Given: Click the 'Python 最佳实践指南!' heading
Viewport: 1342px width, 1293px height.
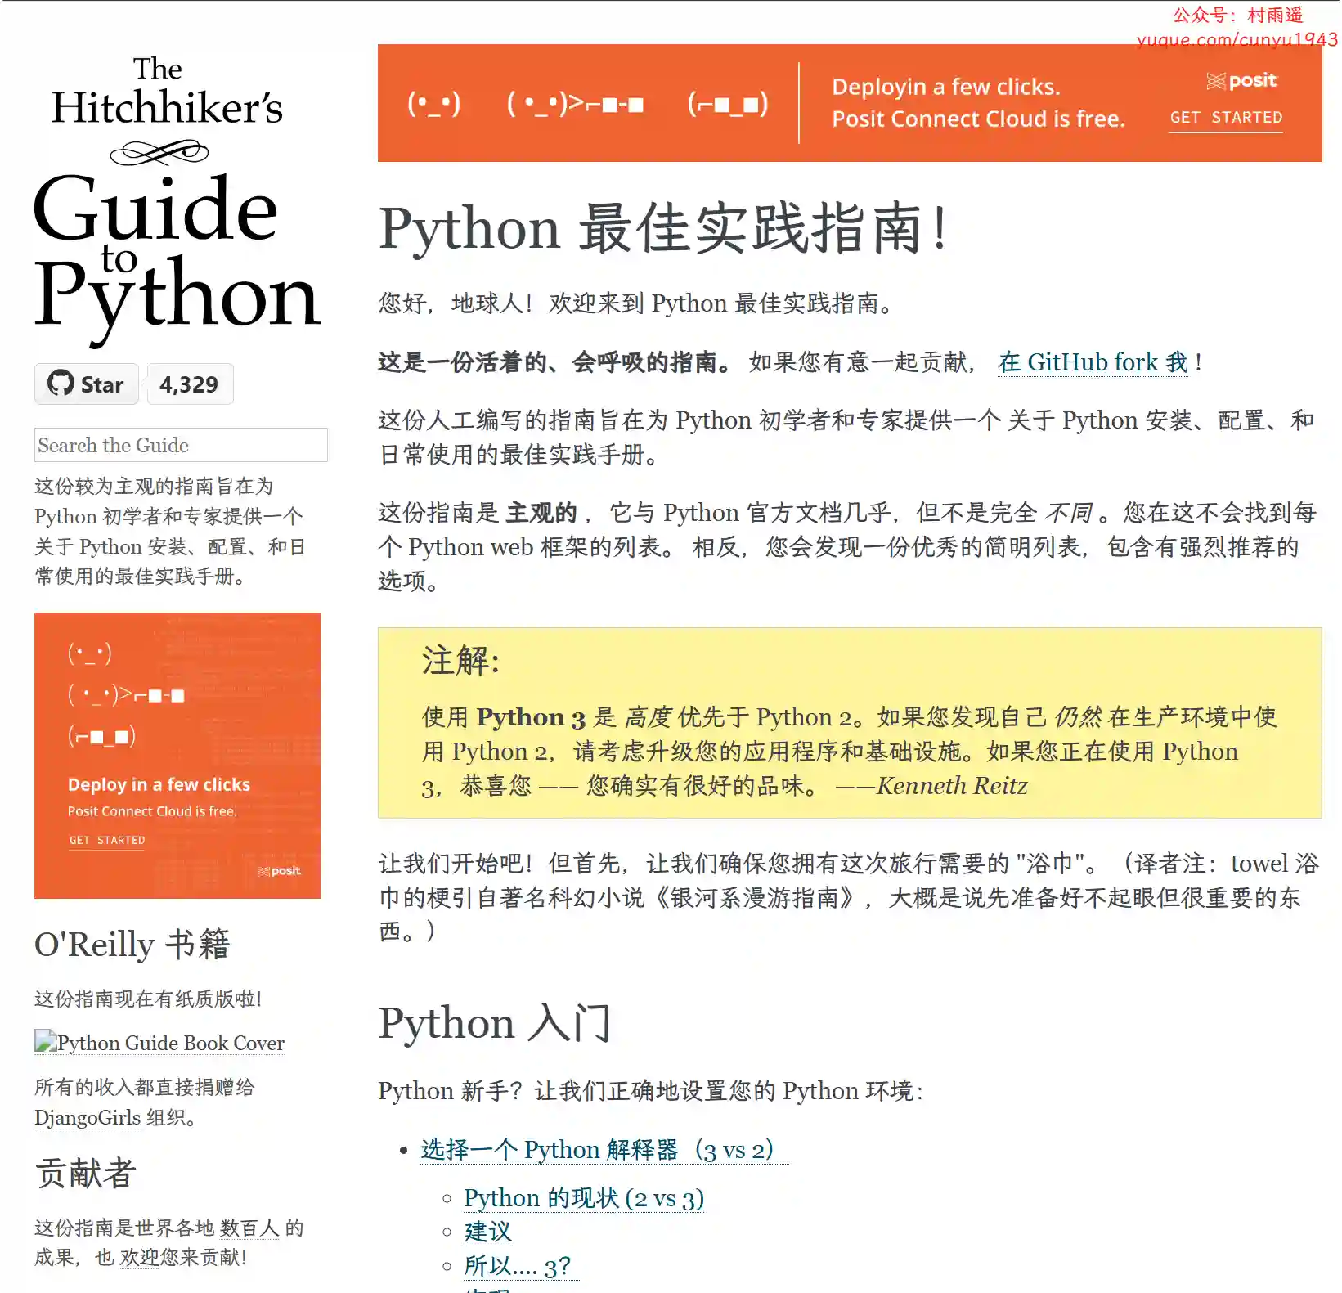Looking at the screenshot, I should [663, 228].
